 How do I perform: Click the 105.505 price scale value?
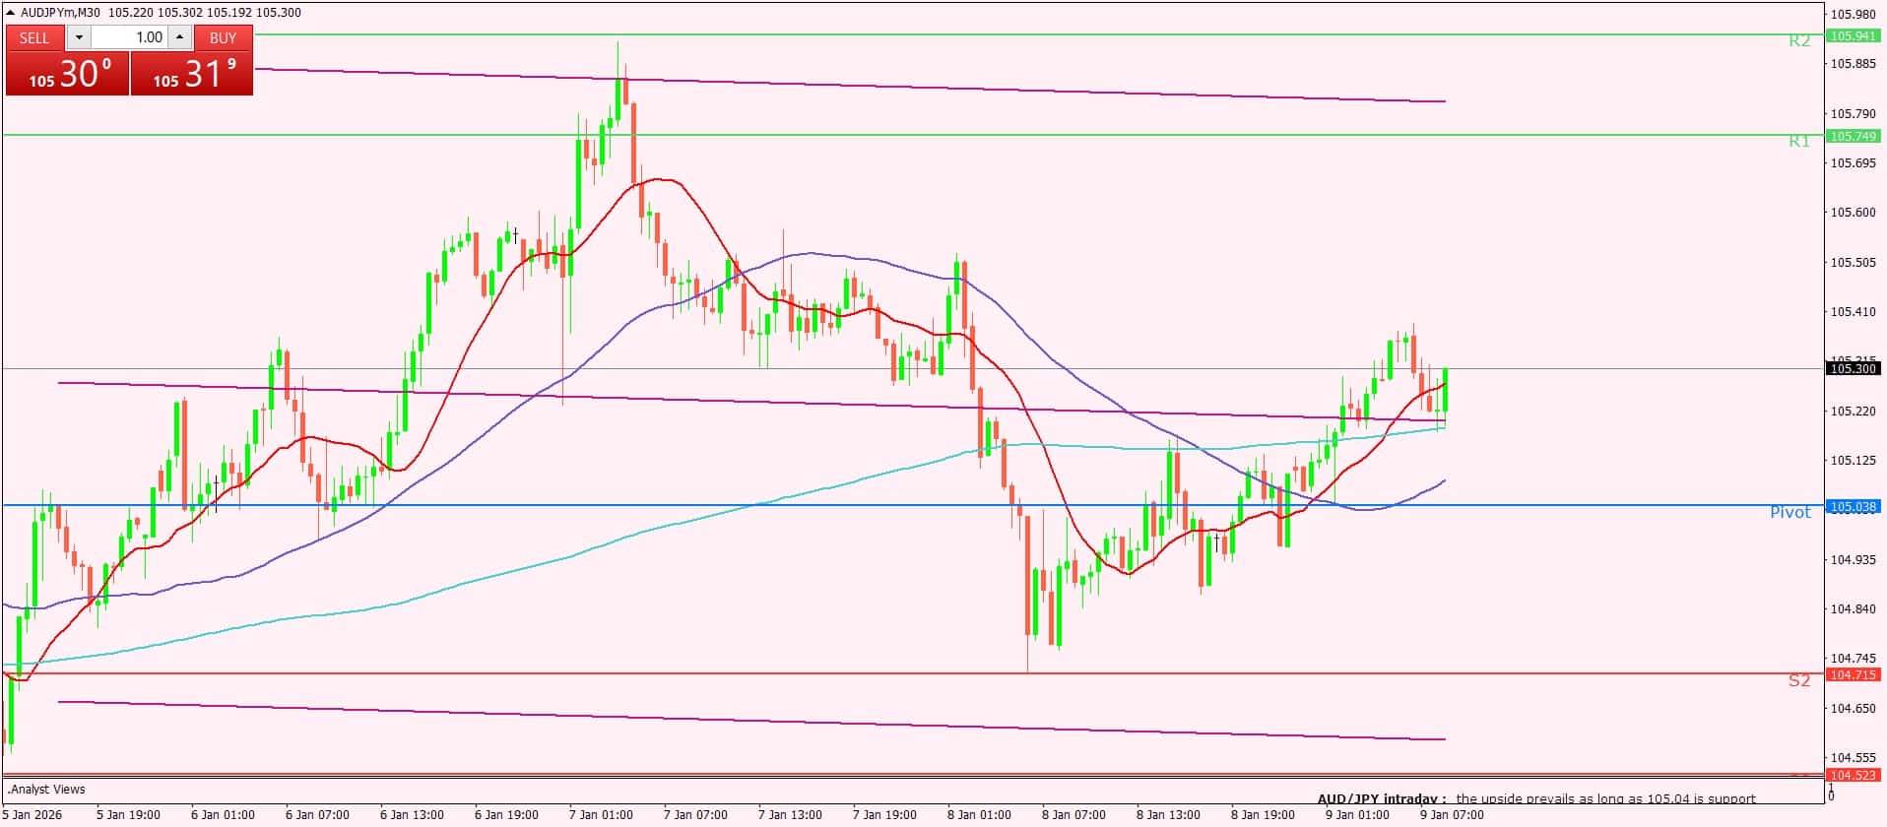pyautogui.click(x=1852, y=263)
